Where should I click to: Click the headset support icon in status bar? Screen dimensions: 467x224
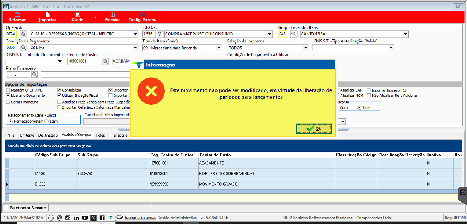(x=51, y=218)
